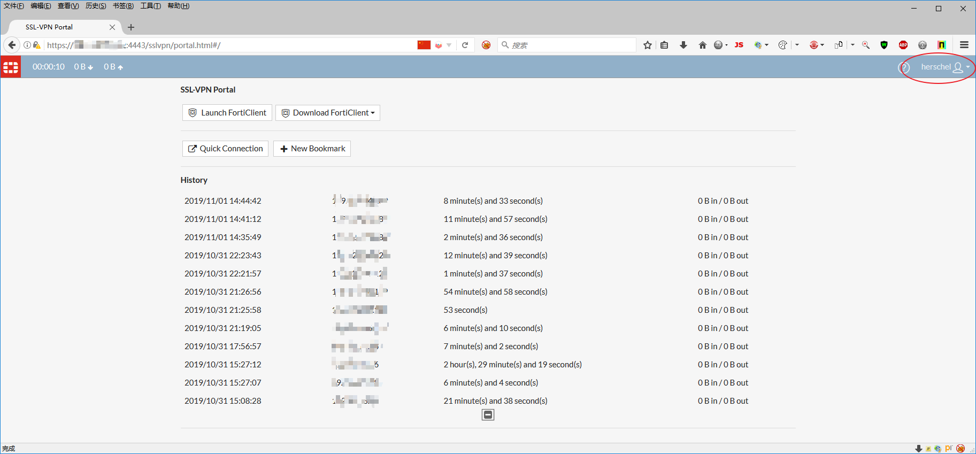Open the 历史(S) menu
Screen dimensions: 976x454
[96, 6]
